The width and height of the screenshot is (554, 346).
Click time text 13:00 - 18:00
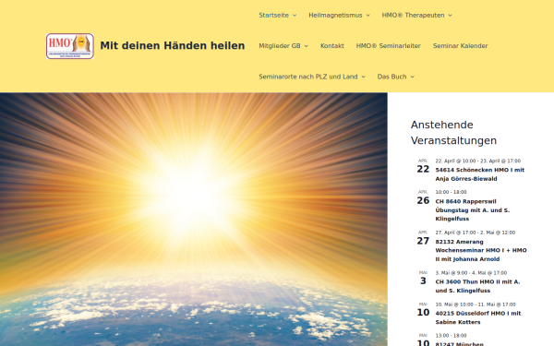tap(451, 336)
